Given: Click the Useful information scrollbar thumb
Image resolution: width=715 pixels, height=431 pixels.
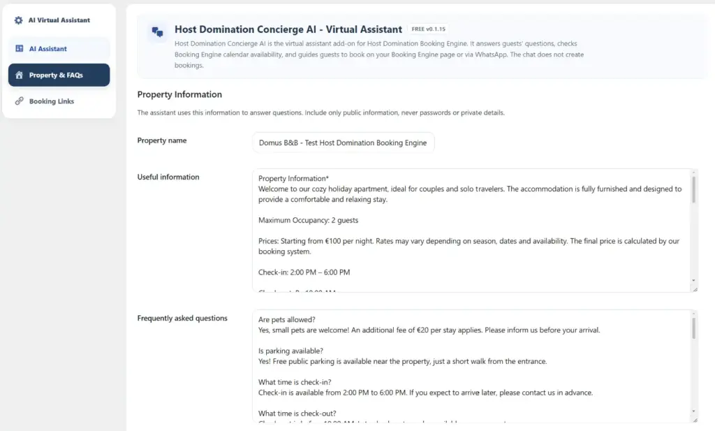Looking at the screenshot, I should click(x=693, y=190).
